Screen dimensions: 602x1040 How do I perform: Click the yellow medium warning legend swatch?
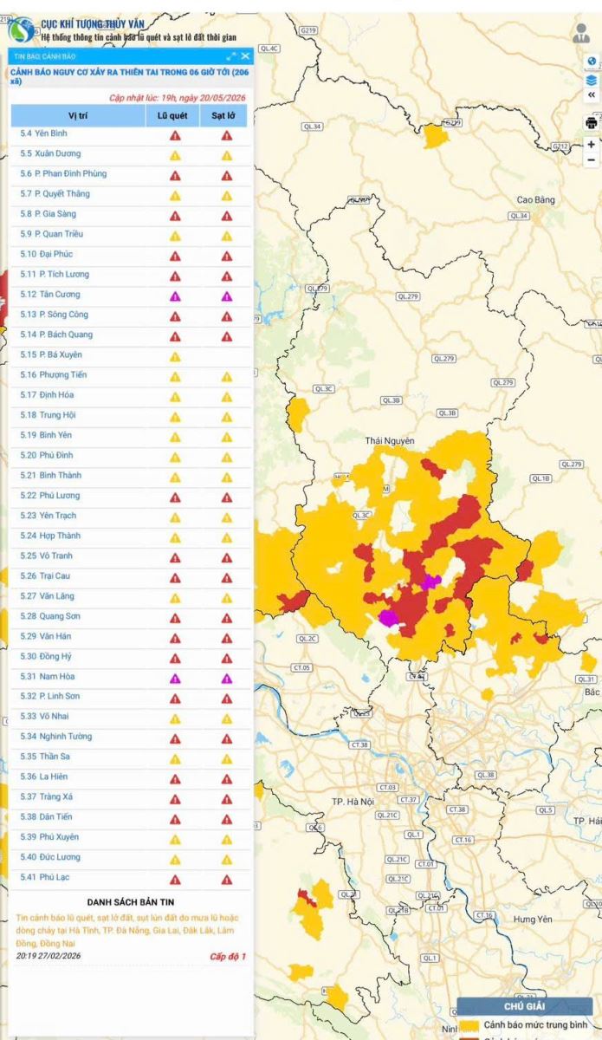(469, 1024)
